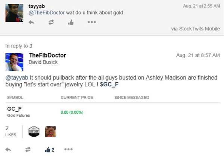Open @tayyab mention link

point(17,77)
